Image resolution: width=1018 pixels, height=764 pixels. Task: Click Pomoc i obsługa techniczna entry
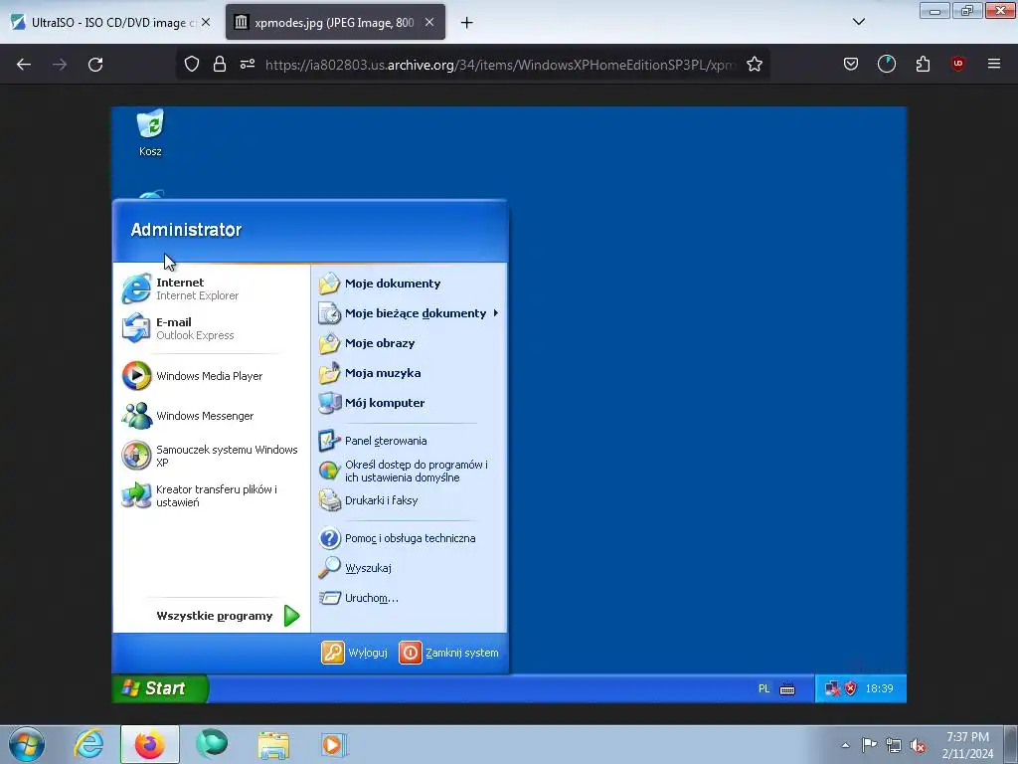pos(409,538)
